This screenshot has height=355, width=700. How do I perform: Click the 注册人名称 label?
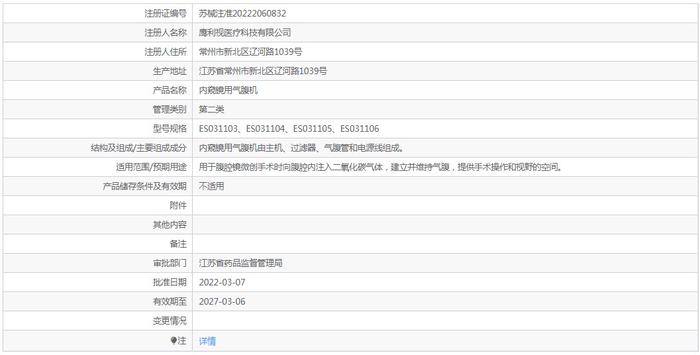(165, 32)
